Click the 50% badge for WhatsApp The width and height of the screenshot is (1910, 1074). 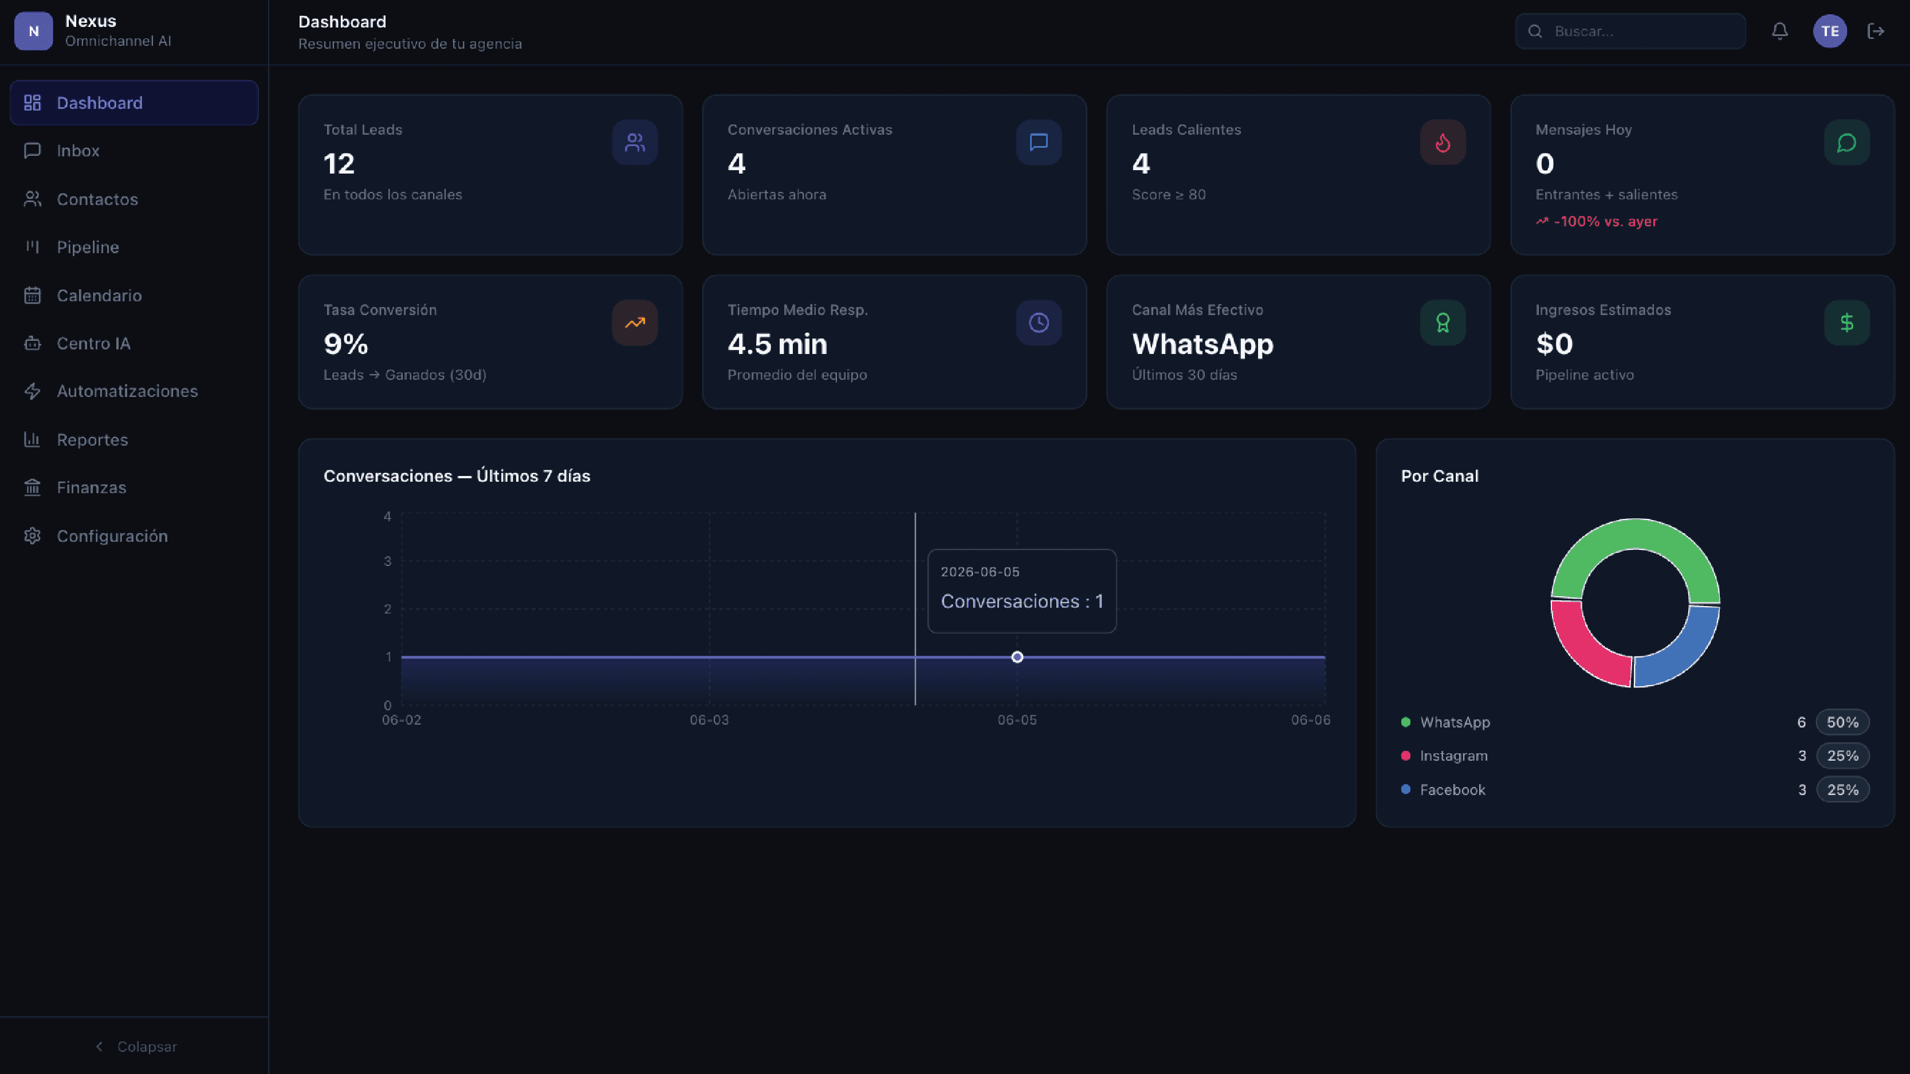[1842, 722]
